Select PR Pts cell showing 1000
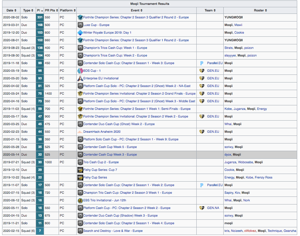The height and width of the screenshot is (236, 300). pyautogui.click(x=51, y=162)
